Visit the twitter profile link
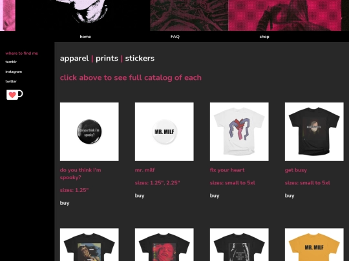 (11, 81)
